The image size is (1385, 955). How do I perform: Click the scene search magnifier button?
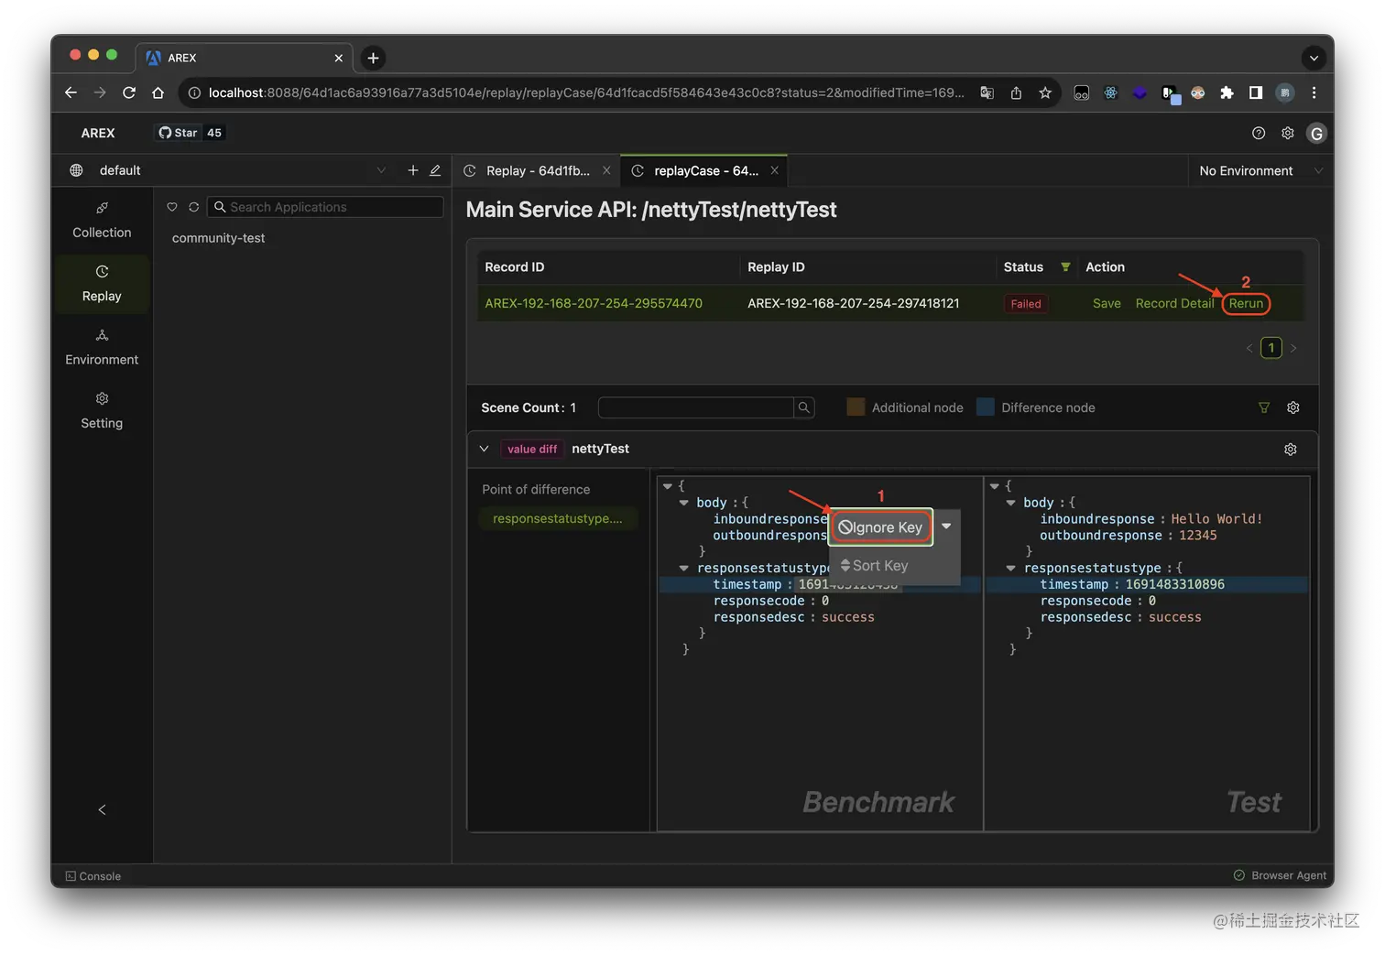[804, 407]
